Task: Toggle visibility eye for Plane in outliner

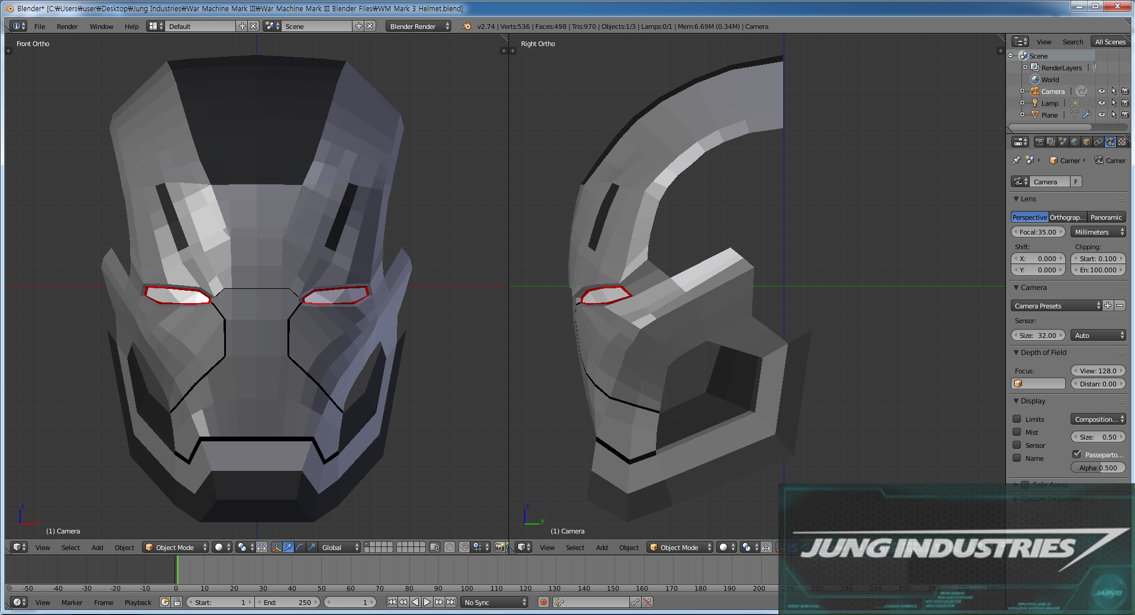Action: pos(1101,115)
